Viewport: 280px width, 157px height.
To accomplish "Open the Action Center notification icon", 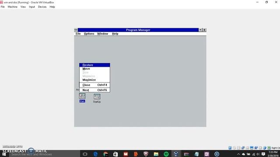I will click(x=263, y=154).
